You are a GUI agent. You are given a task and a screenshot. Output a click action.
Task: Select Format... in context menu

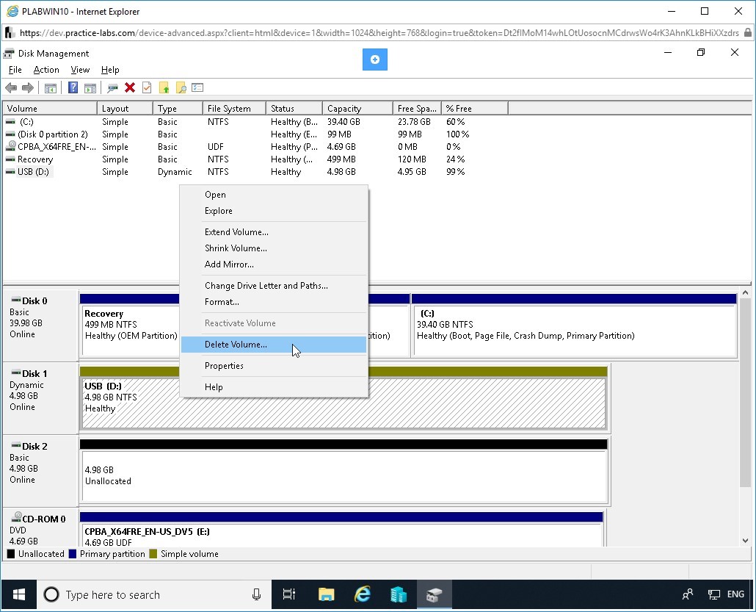coord(274,302)
